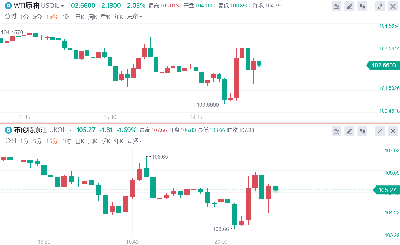Screen dimensions: 400x245
Task: Select the drawing pencil tool in Brent chart
Action: (x=349, y=131)
